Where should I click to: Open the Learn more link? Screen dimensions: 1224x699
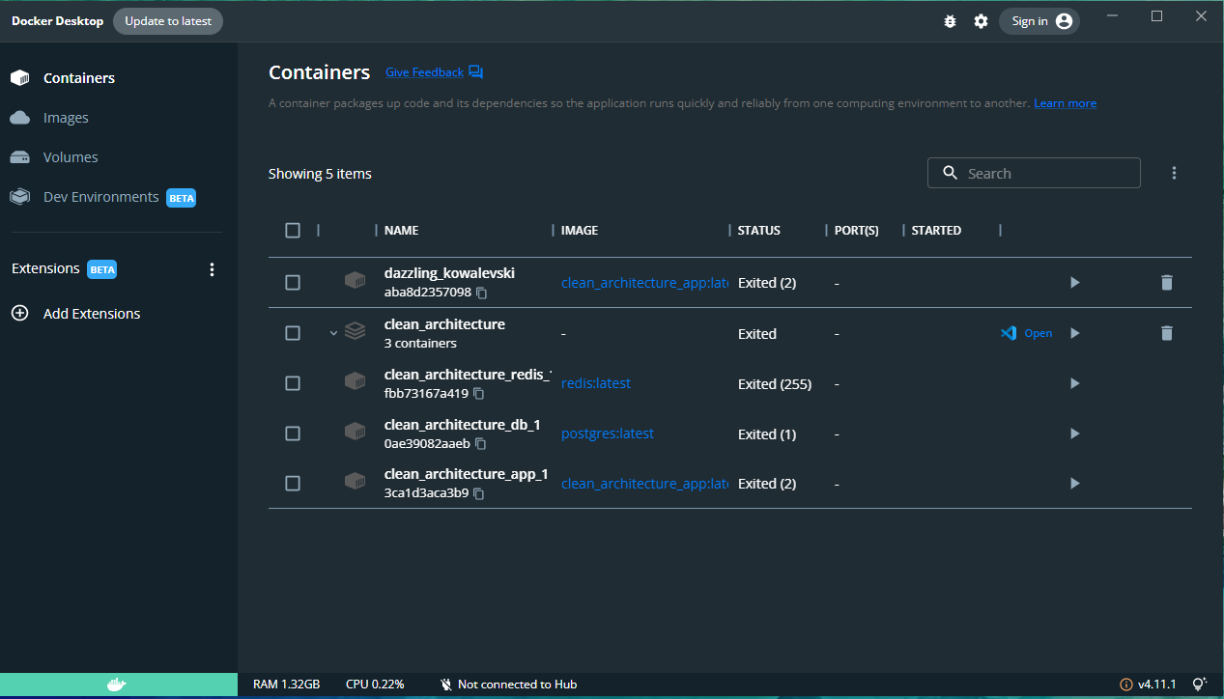pyautogui.click(x=1065, y=103)
